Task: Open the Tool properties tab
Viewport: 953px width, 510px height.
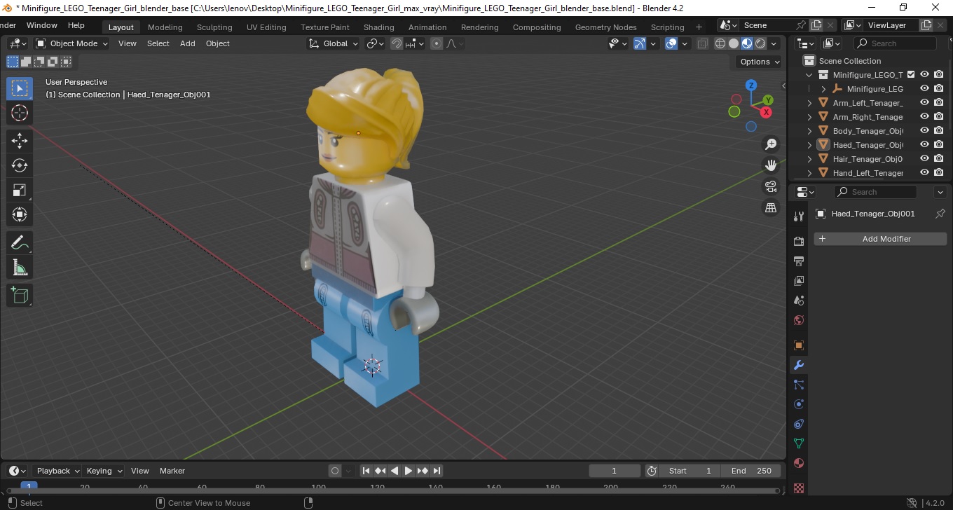Action: [x=798, y=216]
